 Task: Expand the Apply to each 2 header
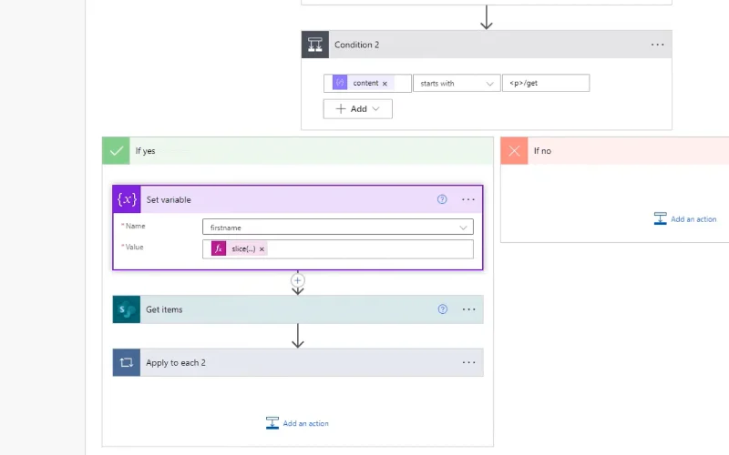tap(298, 362)
